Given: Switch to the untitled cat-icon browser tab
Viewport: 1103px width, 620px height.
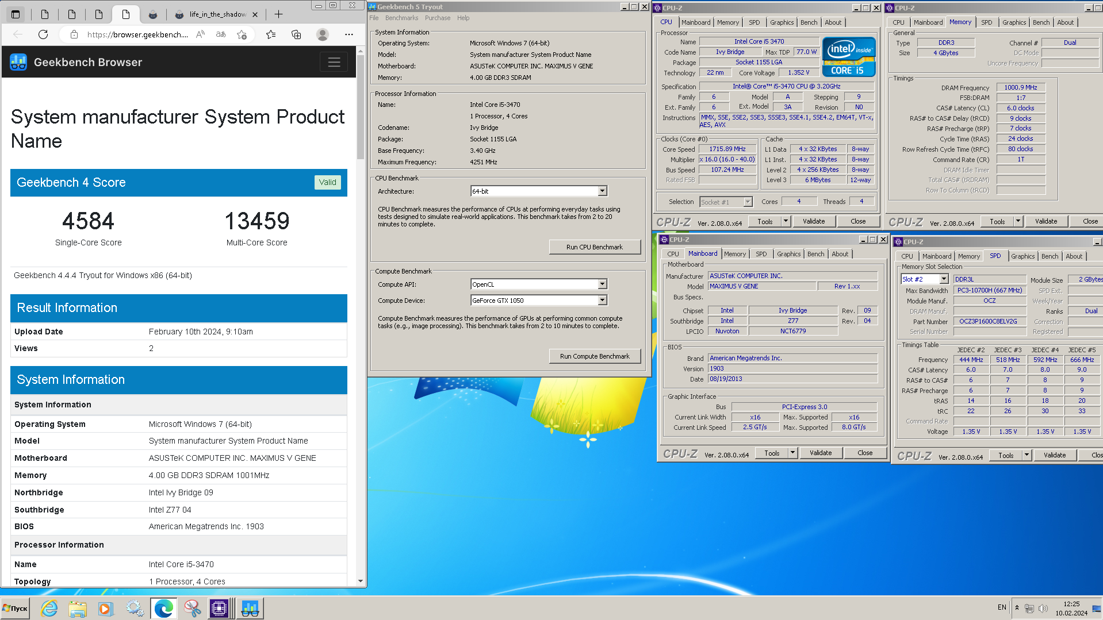Looking at the screenshot, I should pos(152,14).
